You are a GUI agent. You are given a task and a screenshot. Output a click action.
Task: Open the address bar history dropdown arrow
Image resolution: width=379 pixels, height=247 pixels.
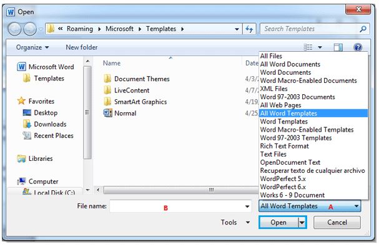[237, 29]
